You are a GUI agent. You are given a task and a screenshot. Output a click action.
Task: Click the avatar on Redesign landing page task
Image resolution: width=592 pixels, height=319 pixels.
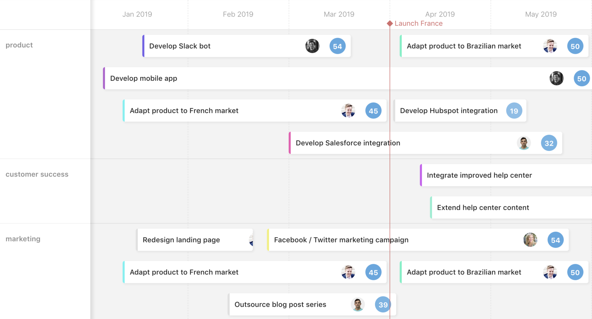pyautogui.click(x=251, y=240)
